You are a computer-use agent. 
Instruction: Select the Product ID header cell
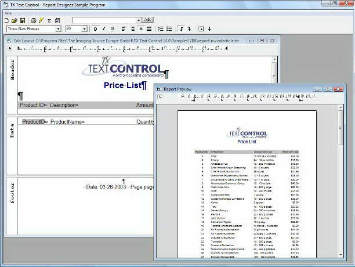(33, 105)
